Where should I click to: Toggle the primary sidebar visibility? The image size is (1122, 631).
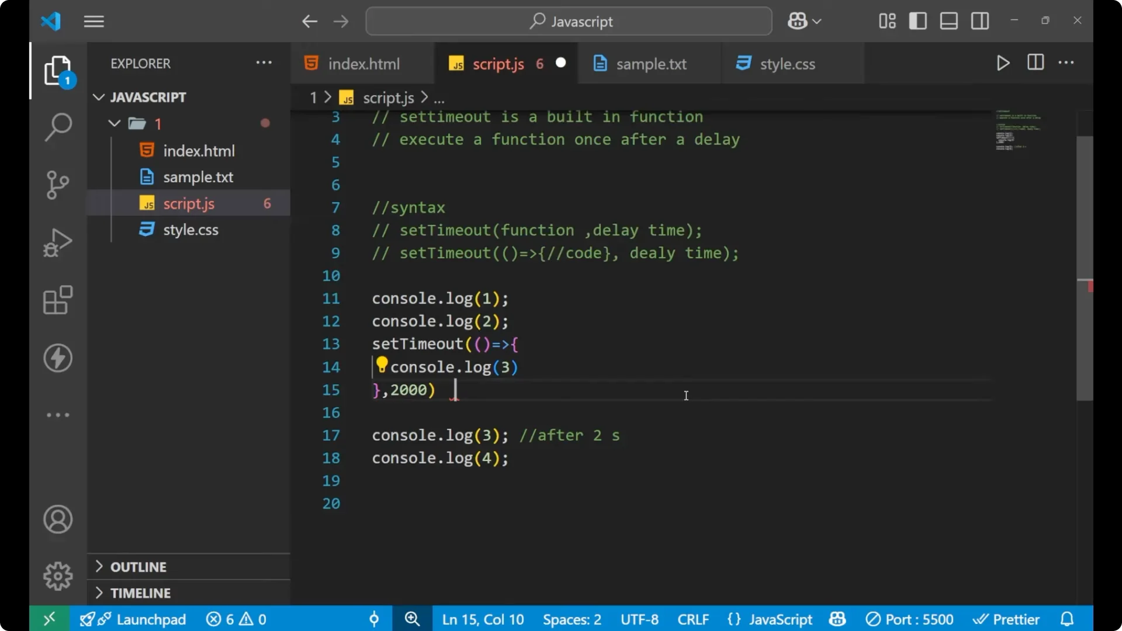pos(917,20)
